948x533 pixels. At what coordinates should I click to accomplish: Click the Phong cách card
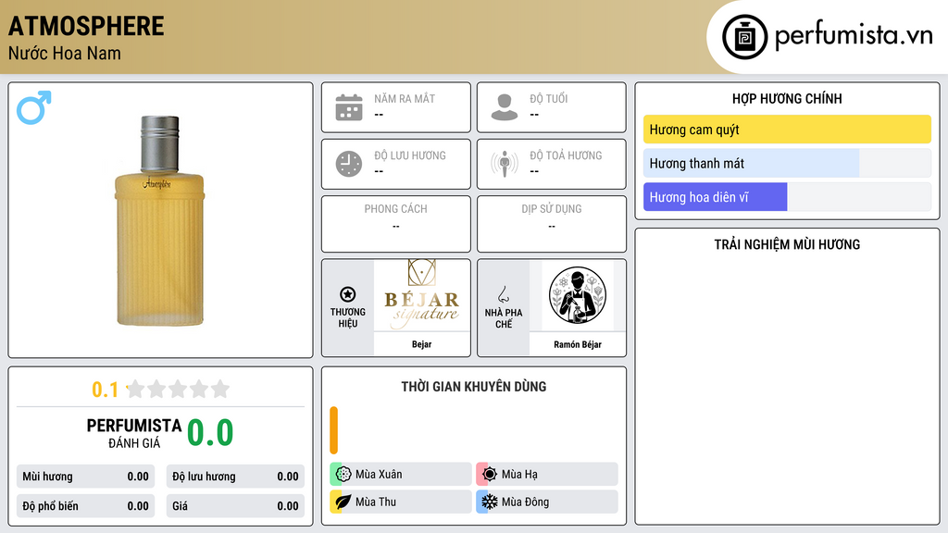coord(396,224)
